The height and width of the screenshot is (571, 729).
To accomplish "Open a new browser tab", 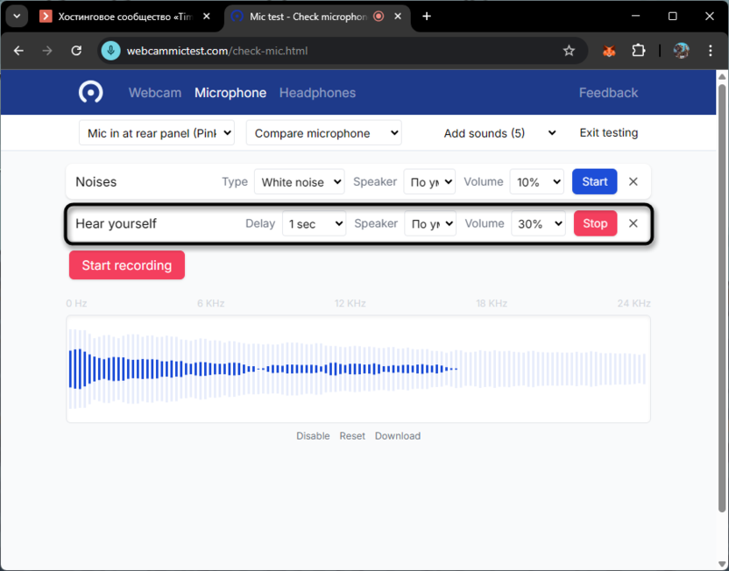I will point(427,16).
